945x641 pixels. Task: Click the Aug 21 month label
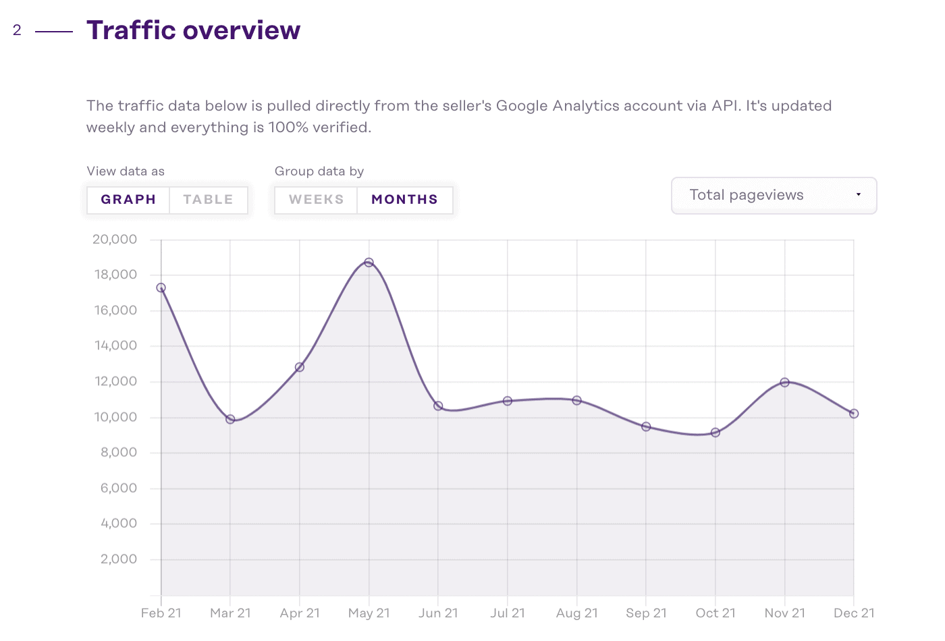(576, 613)
